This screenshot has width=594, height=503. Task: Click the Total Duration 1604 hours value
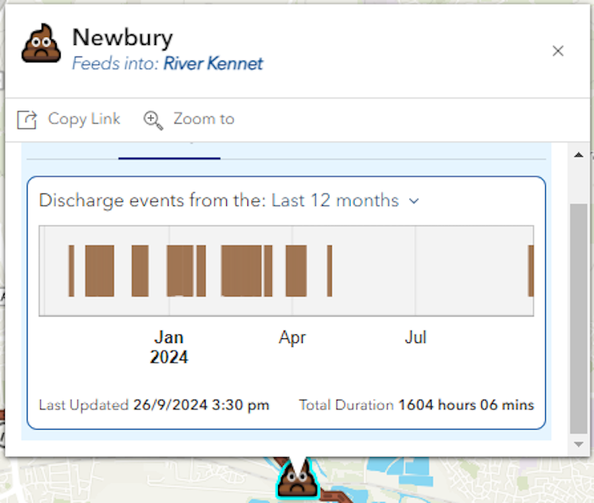click(x=466, y=405)
